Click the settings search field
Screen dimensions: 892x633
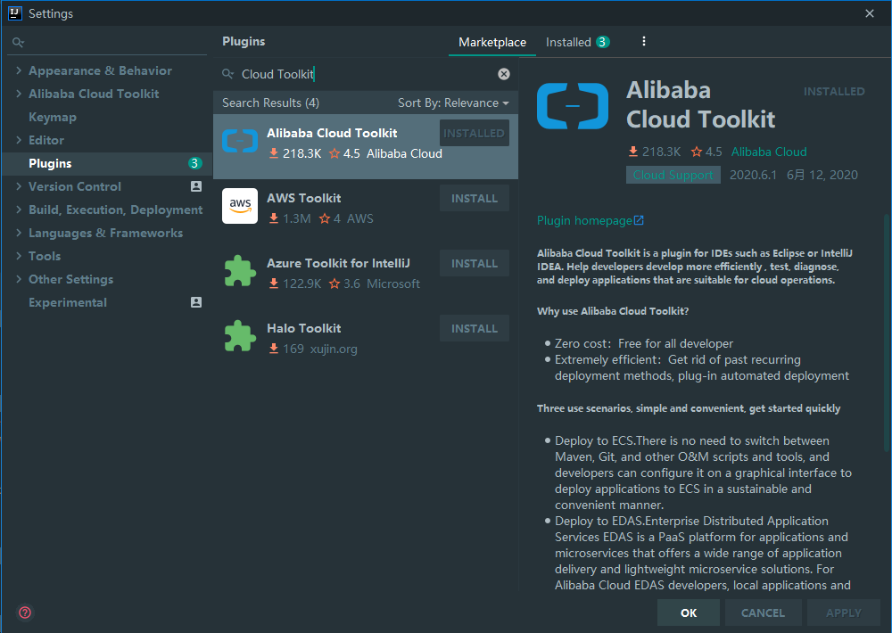tap(107, 42)
